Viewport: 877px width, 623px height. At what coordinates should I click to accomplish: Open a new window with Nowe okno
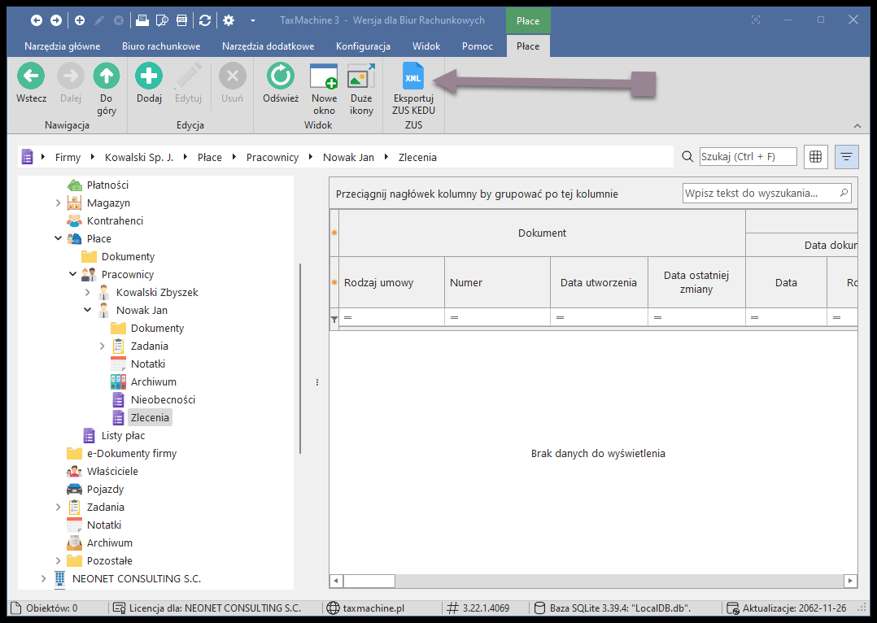[324, 76]
